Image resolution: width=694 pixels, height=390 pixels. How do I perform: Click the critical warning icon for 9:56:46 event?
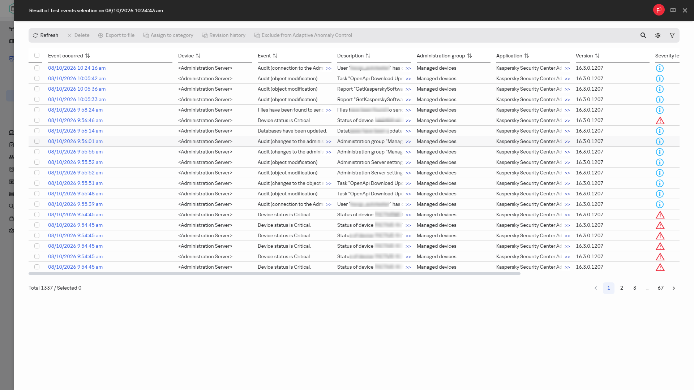(x=660, y=121)
